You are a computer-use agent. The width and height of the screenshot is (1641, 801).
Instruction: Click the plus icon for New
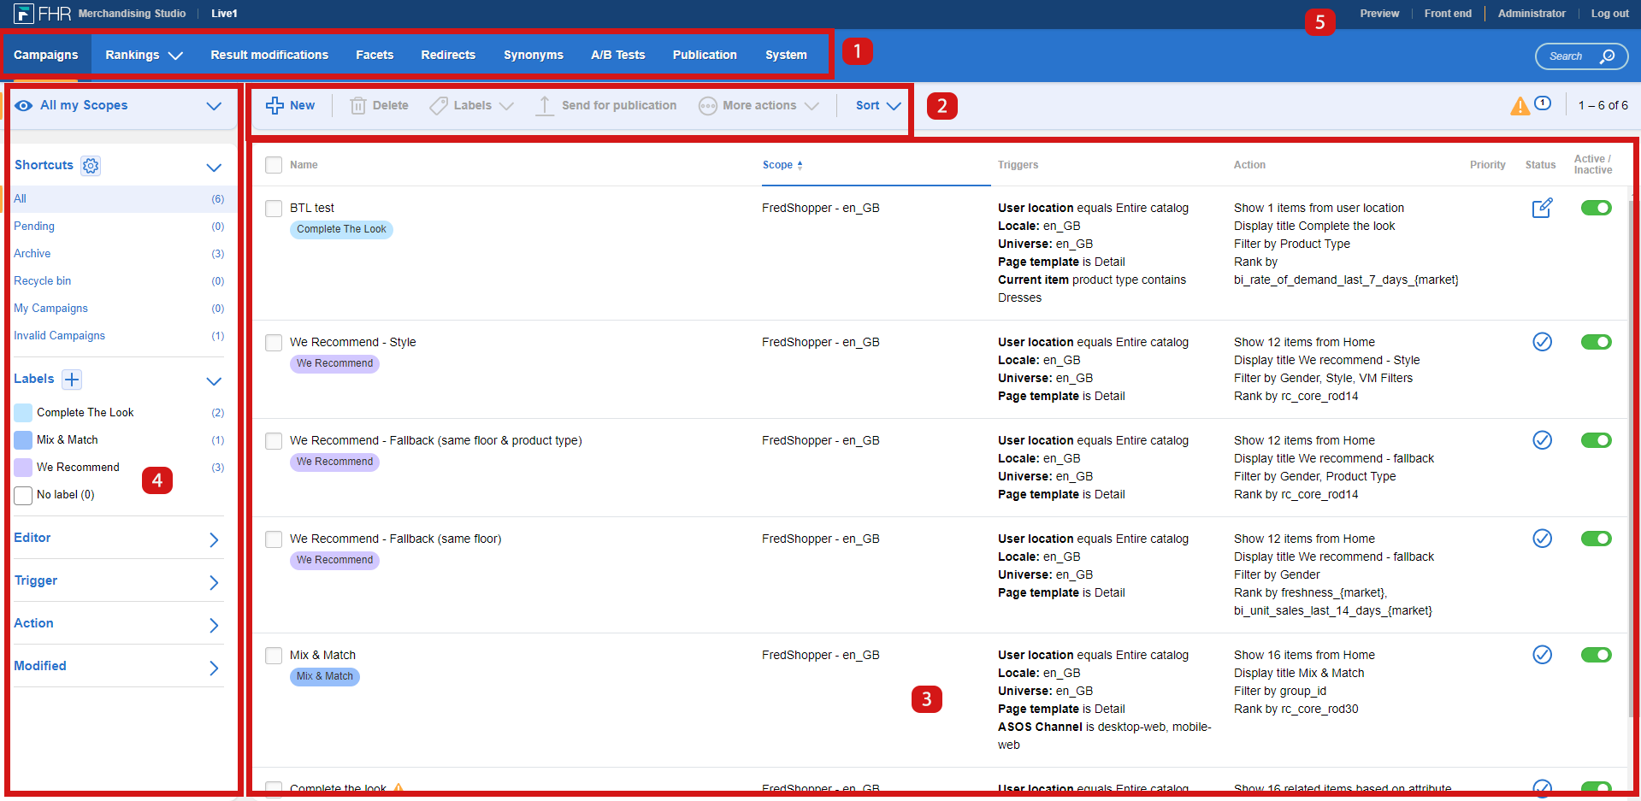[274, 105]
